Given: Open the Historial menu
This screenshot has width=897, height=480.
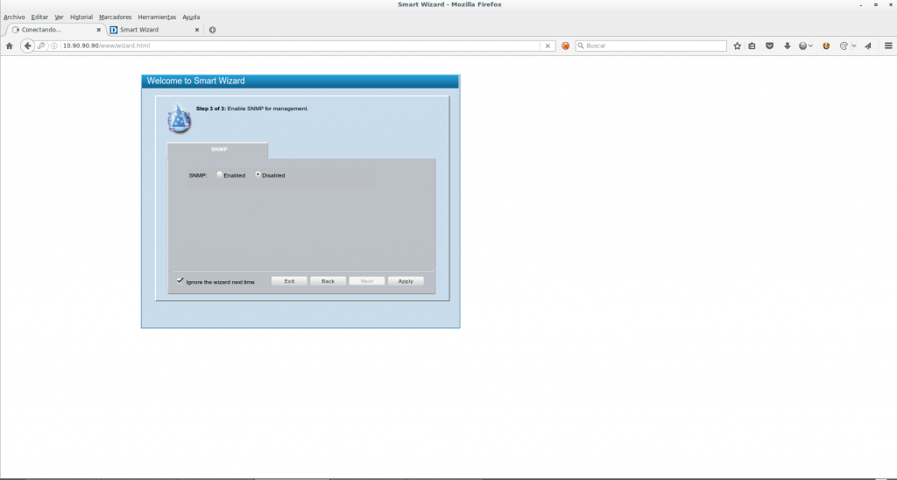Looking at the screenshot, I should click(x=81, y=17).
